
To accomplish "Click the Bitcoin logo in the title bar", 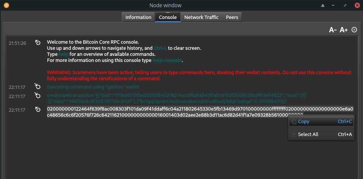I will [6, 5].
